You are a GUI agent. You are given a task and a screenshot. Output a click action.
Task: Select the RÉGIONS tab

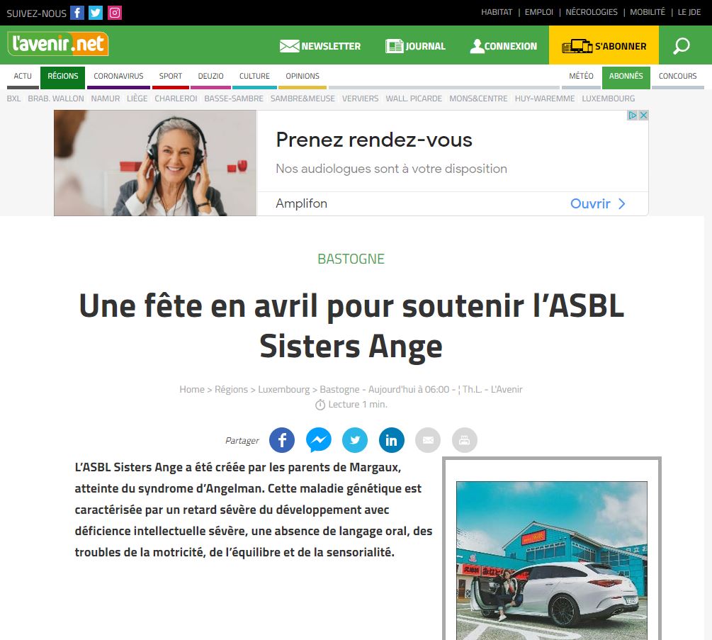[x=62, y=77]
